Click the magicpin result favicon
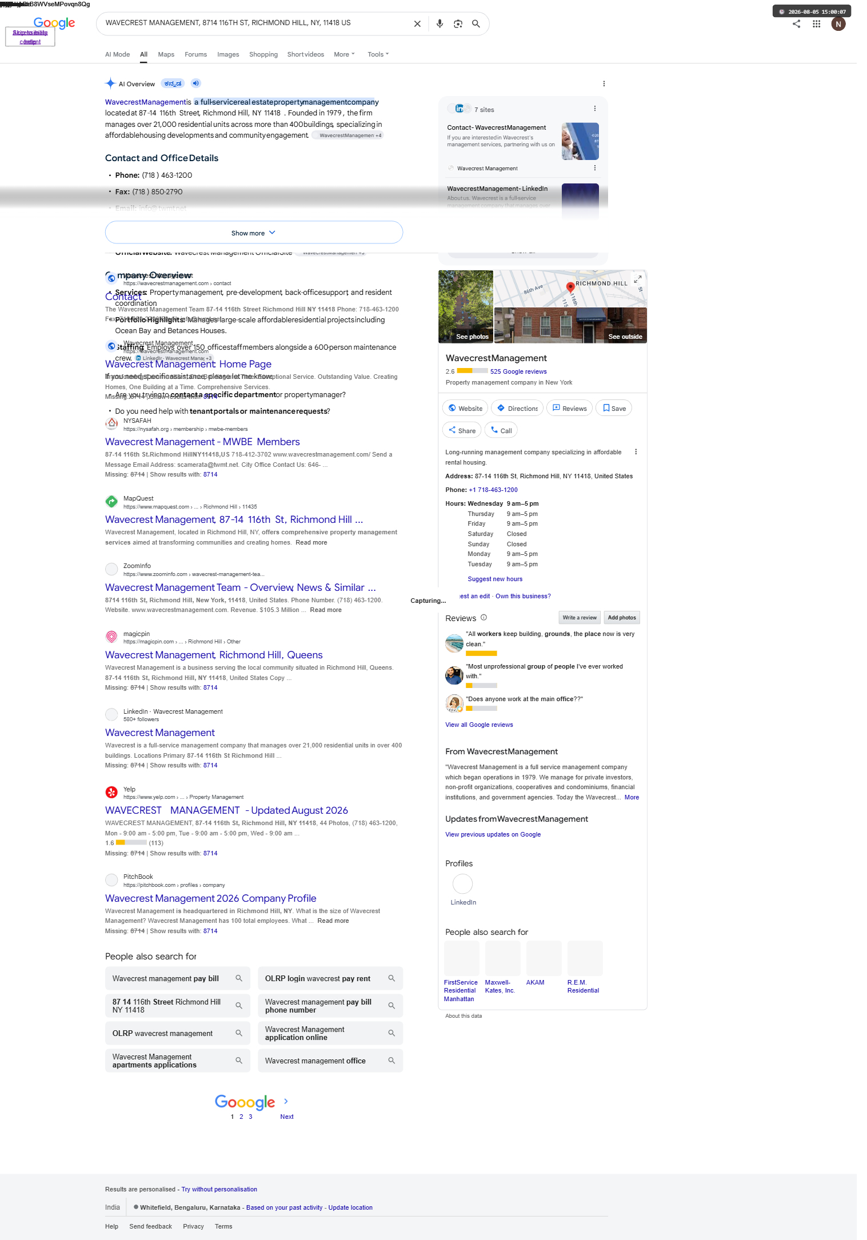Image resolution: width=867 pixels, height=1240 pixels. click(x=111, y=637)
